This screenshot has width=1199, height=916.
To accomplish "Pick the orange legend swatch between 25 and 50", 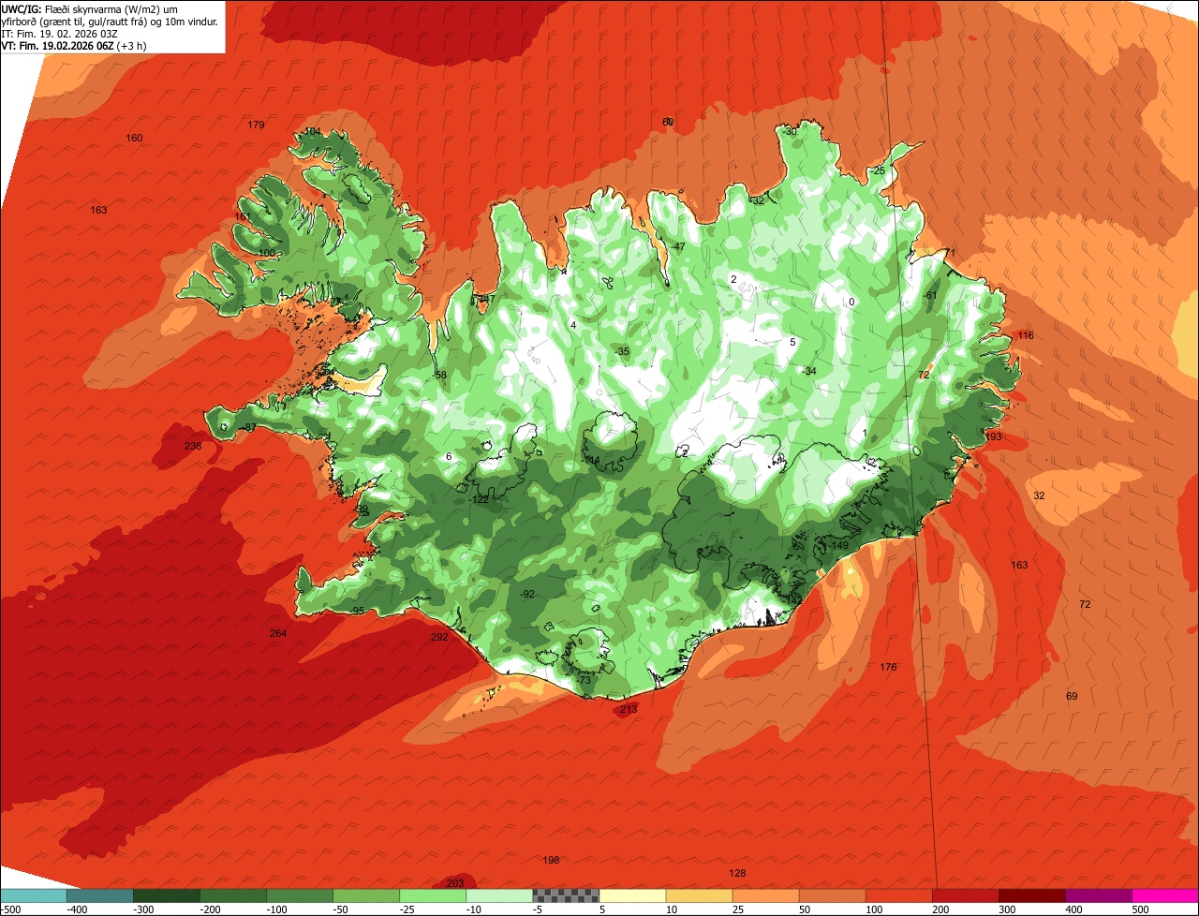I will (765, 895).
